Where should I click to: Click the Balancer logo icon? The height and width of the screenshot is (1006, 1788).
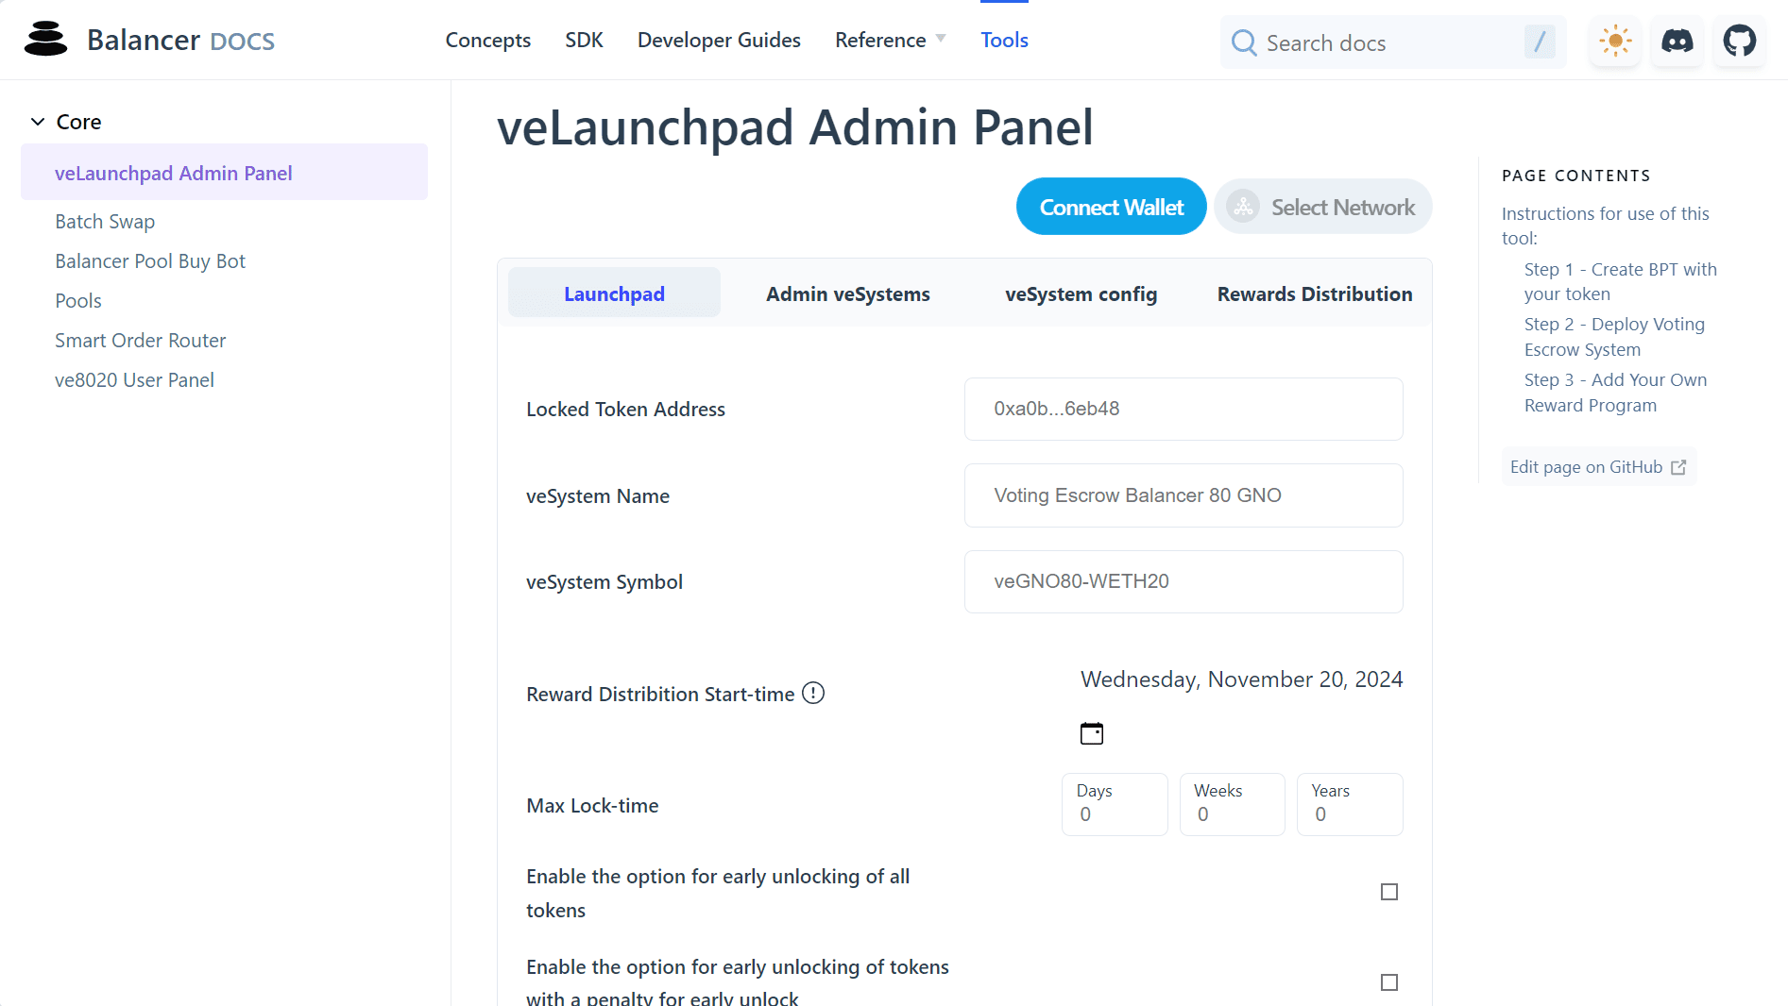(x=45, y=40)
